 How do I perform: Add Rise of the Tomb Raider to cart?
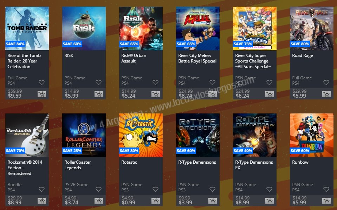[42, 94]
